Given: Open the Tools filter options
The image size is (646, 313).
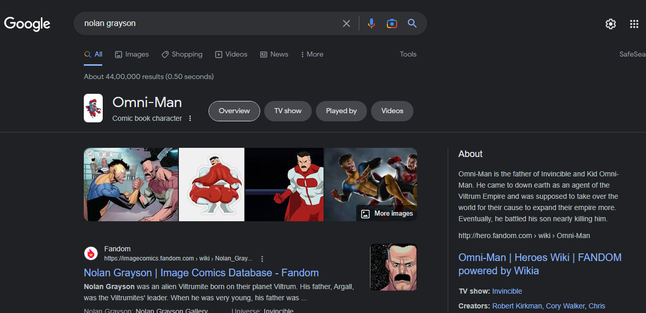Looking at the screenshot, I should point(408,55).
